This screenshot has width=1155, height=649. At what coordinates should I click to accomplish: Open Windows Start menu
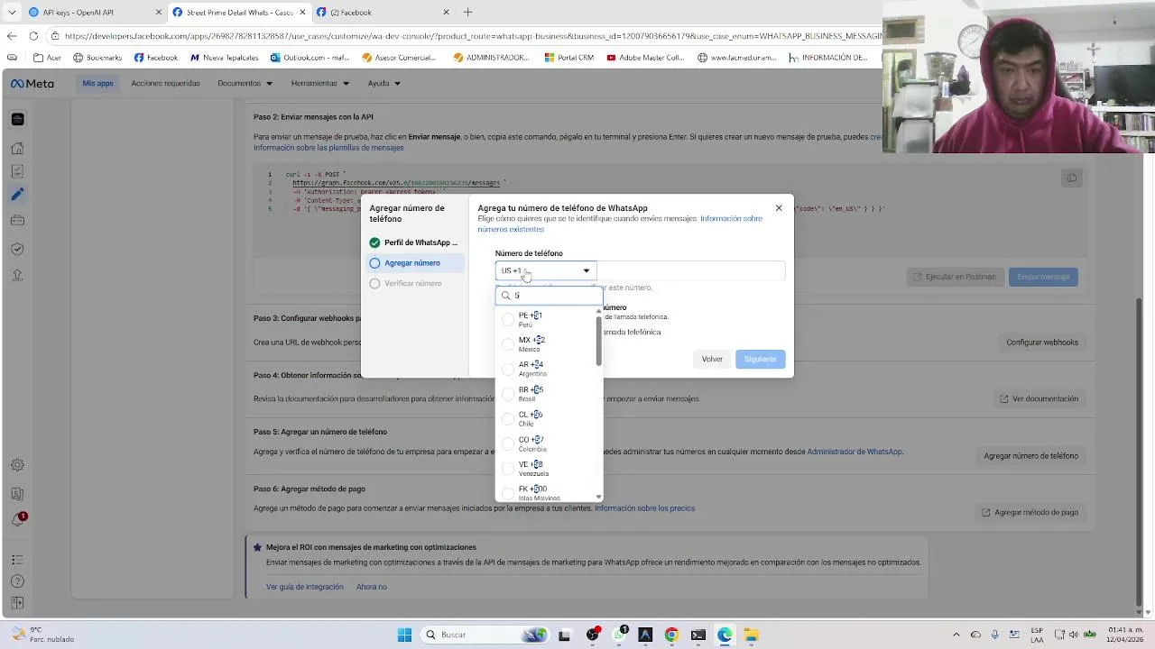(x=404, y=635)
